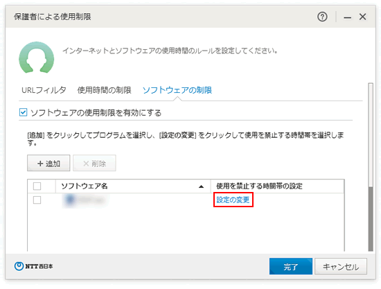Screen dimensions: 381x289
Task: Click the vertical scrollbar thumb
Action: [x=371, y=219]
